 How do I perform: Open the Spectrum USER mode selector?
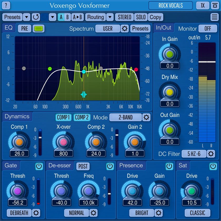click(x=108, y=29)
